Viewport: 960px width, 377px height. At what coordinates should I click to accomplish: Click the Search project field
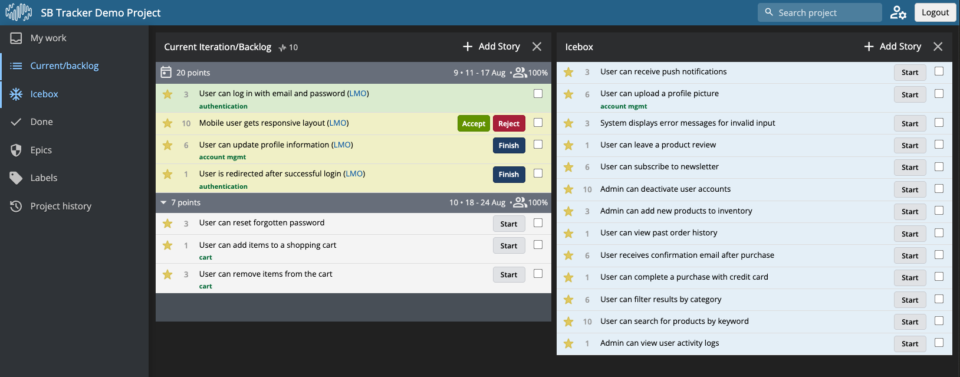(820, 12)
